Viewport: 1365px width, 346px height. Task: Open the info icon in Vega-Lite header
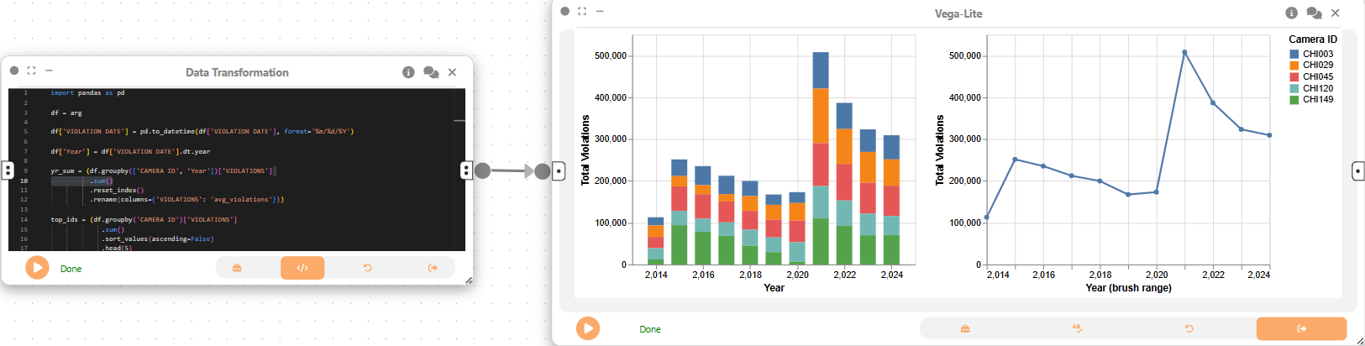1292,13
